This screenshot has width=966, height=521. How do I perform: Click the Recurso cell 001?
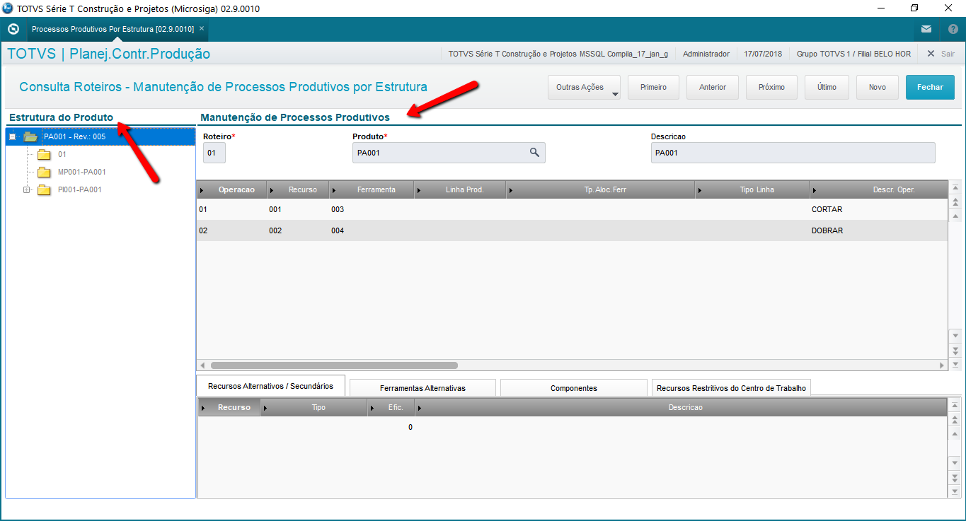pyautogui.click(x=275, y=210)
